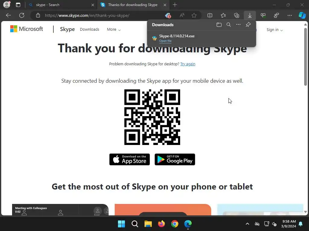This screenshot has width=309, height=231.
Task: Launch Google Chrome from taskbar
Action: click(x=175, y=224)
